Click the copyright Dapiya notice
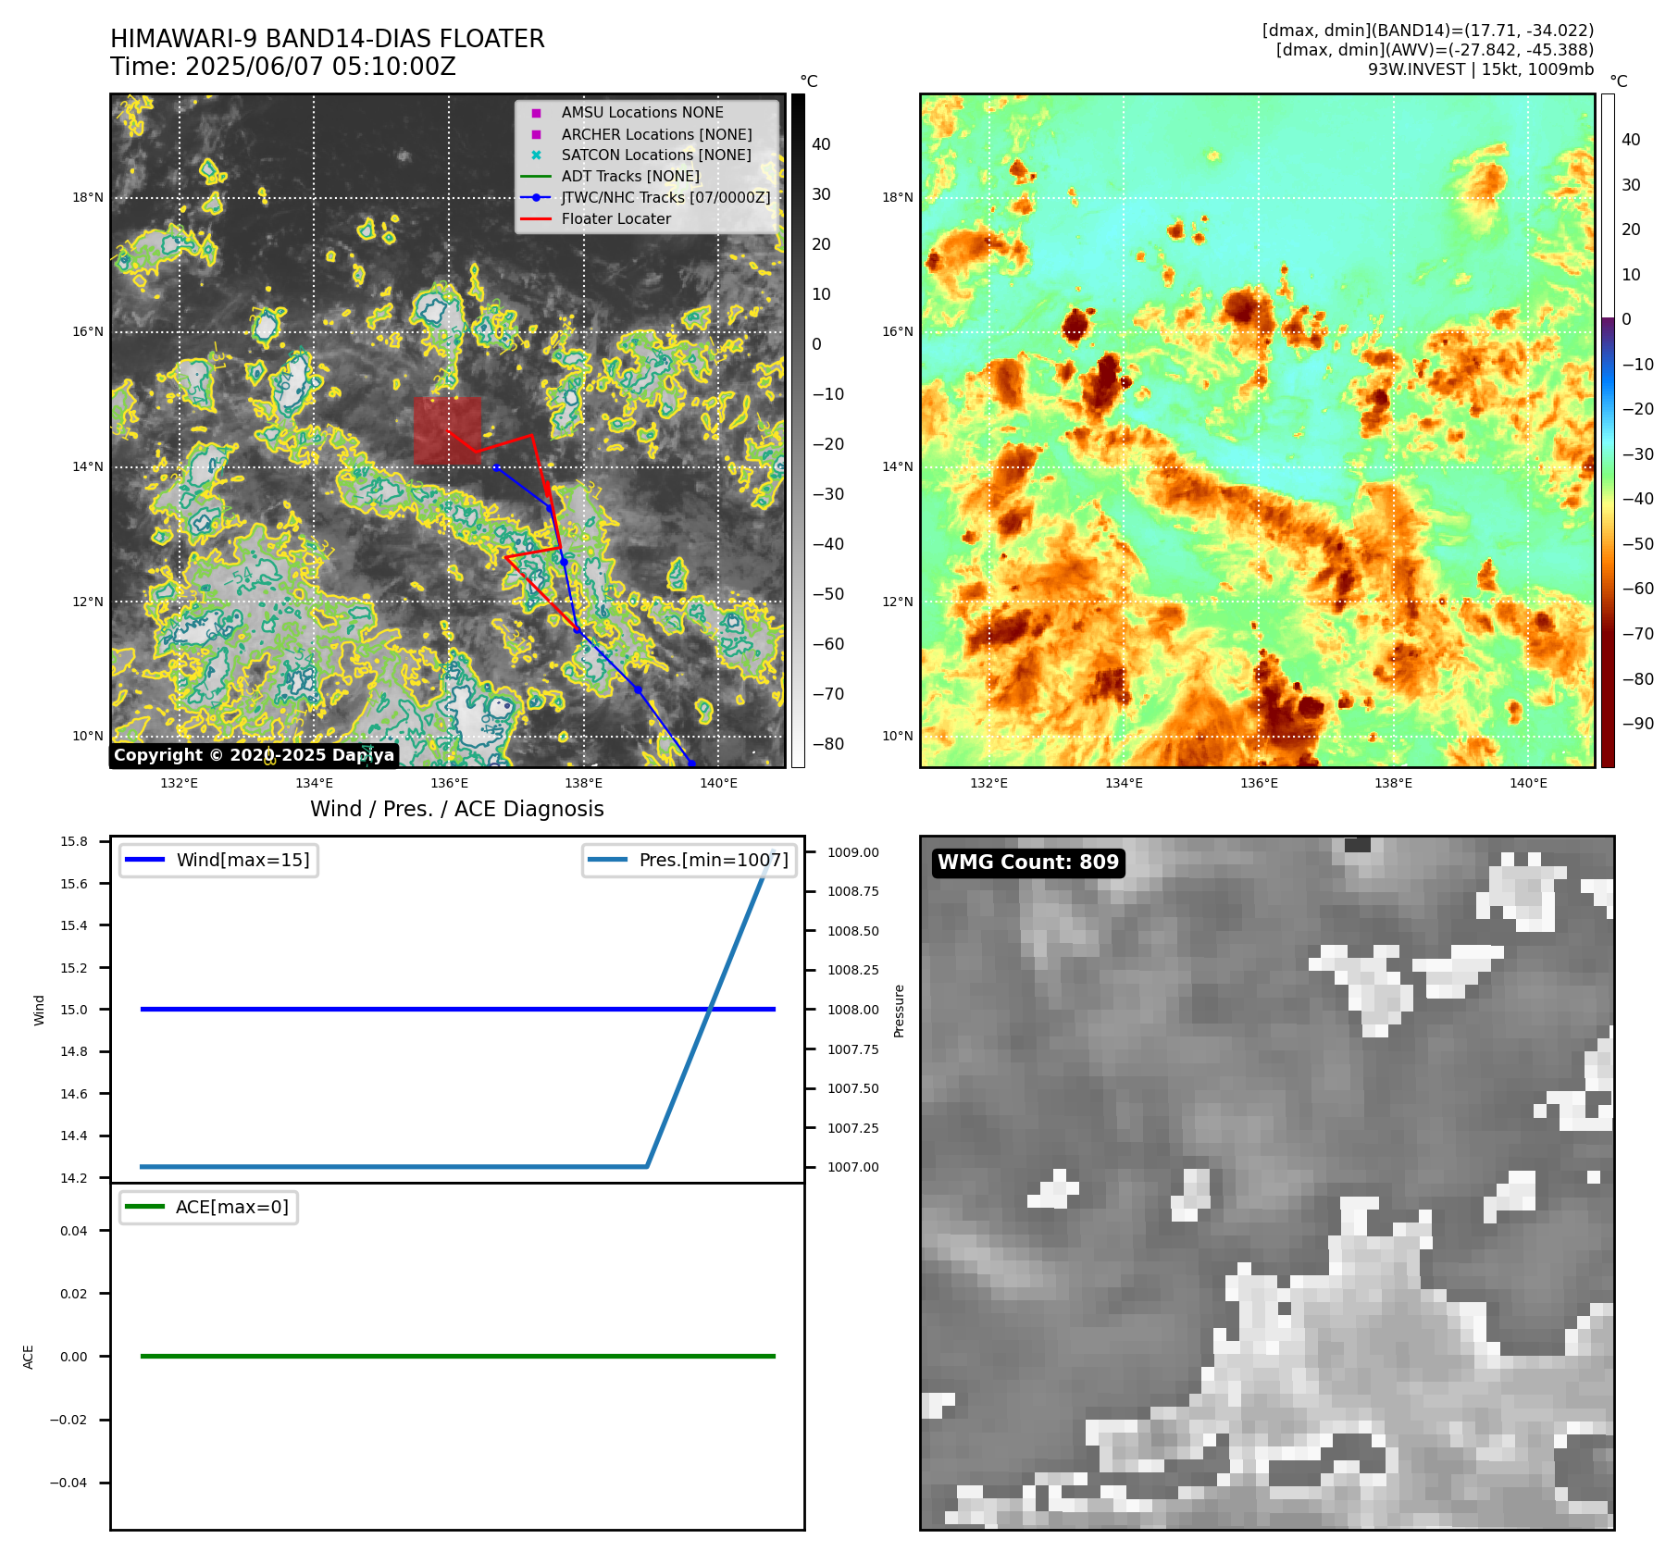The height and width of the screenshot is (1564, 1678). [255, 755]
